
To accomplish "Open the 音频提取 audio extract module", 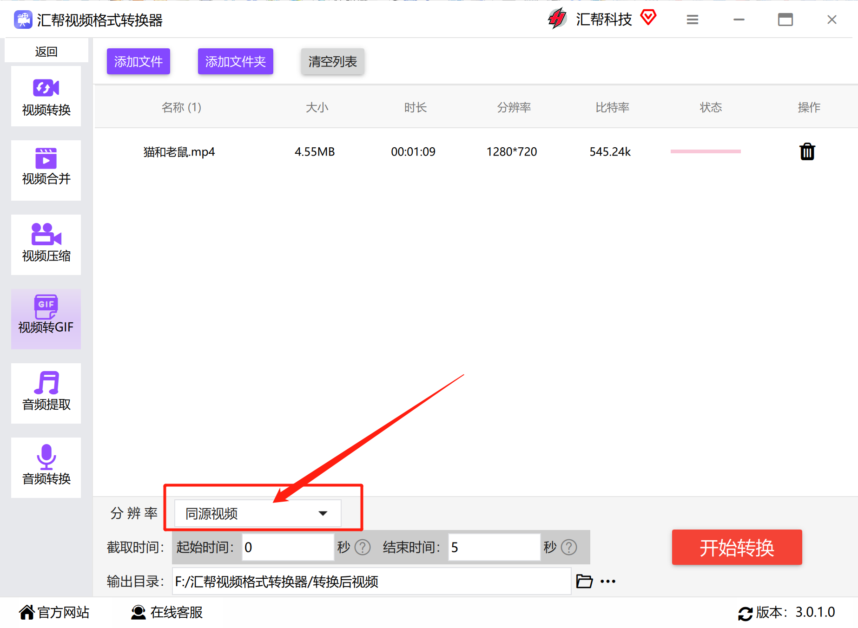I will (x=46, y=393).
